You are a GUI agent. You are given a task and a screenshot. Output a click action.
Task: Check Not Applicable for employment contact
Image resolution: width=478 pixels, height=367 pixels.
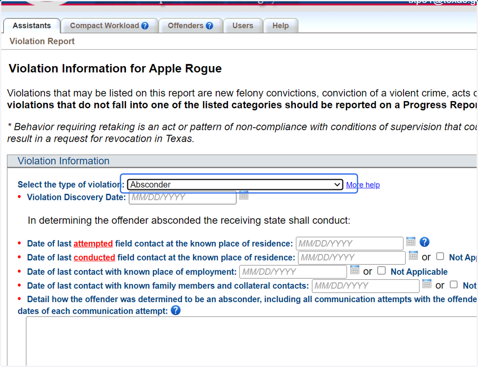[382, 271]
